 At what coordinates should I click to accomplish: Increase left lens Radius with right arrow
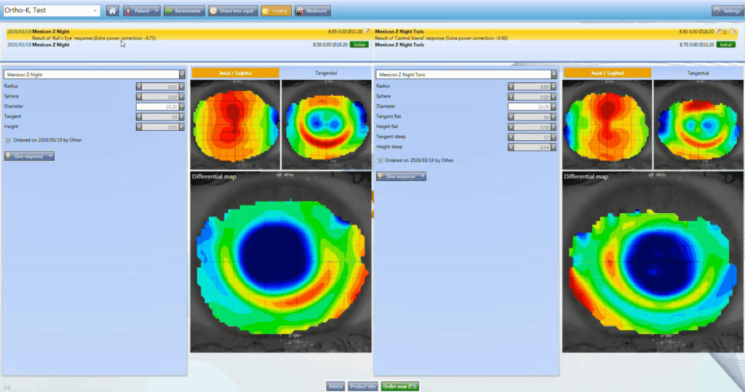[x=181, y=86]
